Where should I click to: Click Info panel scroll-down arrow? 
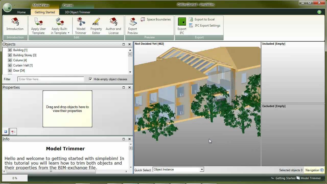coord(131,168)
